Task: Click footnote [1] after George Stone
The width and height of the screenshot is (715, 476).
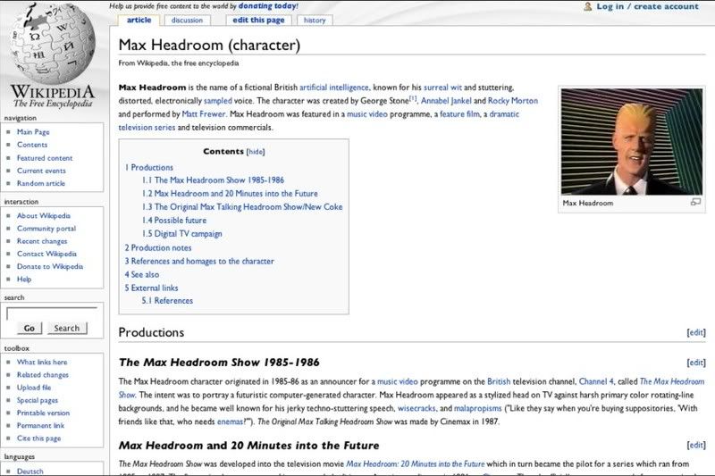Action: [x=413, y=98]
